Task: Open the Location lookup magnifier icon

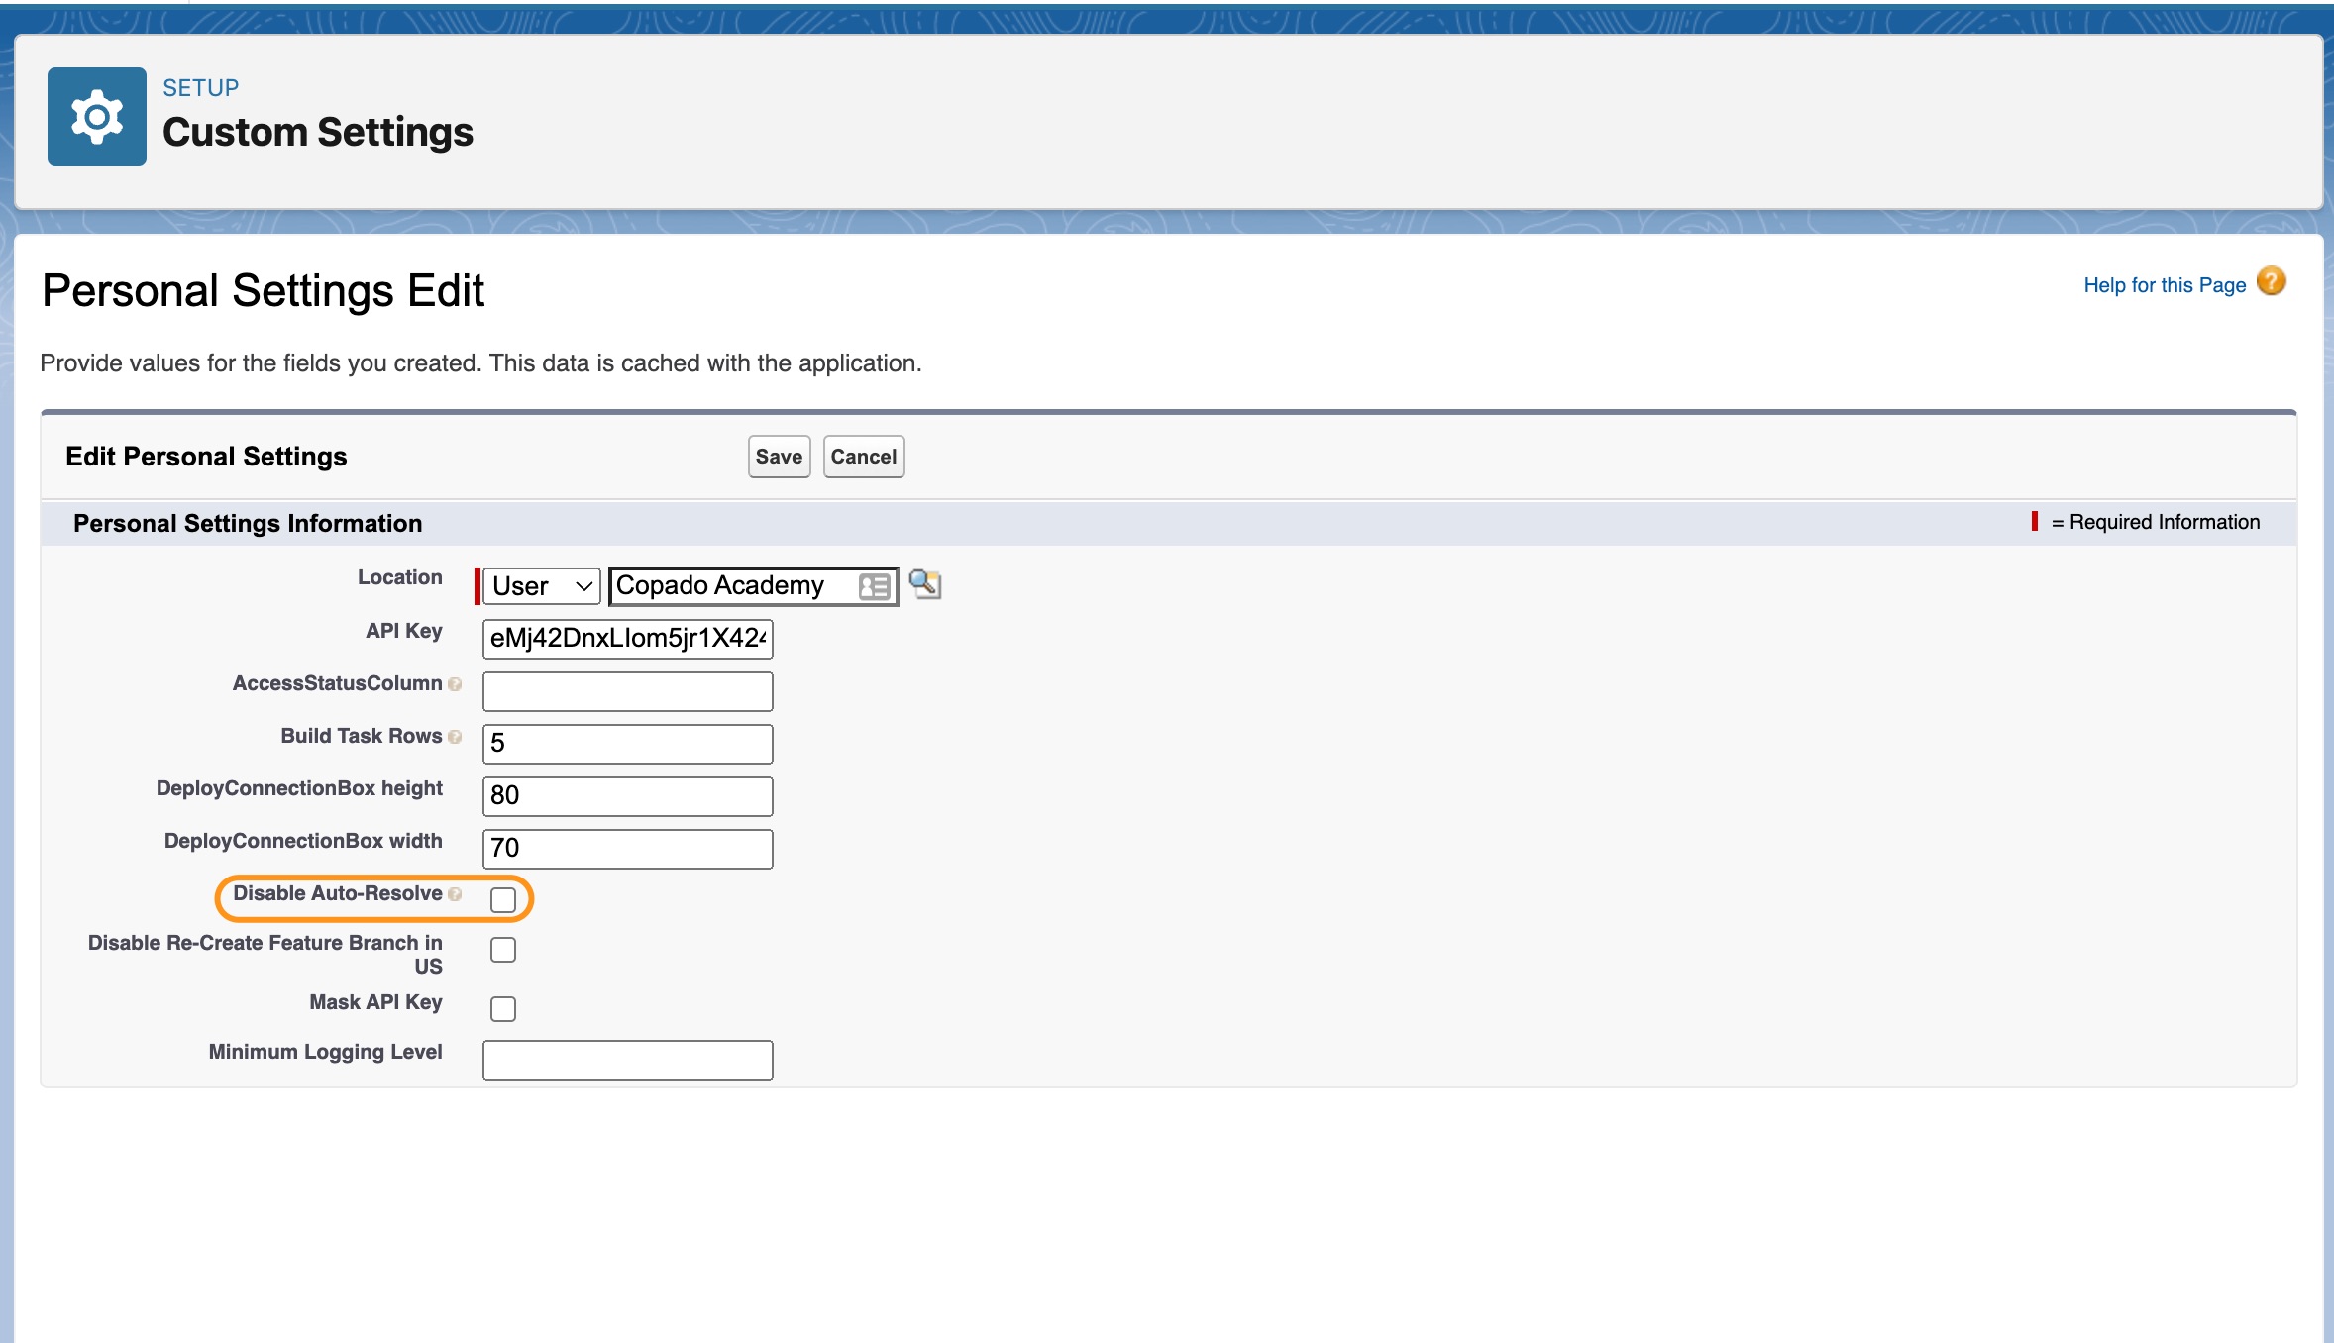Action: click(x=924, y=584)
